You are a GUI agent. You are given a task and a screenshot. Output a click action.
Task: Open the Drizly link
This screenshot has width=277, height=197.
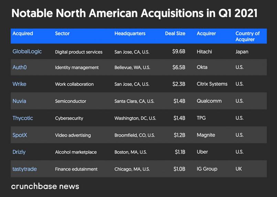point(19,152)
